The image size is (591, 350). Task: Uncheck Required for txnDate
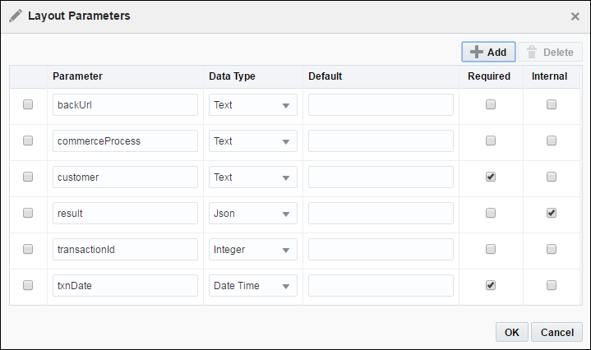[x=491, y=285]
